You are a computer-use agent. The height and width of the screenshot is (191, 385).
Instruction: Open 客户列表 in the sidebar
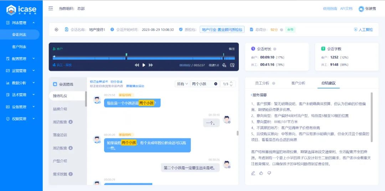[x=19, y=47]
